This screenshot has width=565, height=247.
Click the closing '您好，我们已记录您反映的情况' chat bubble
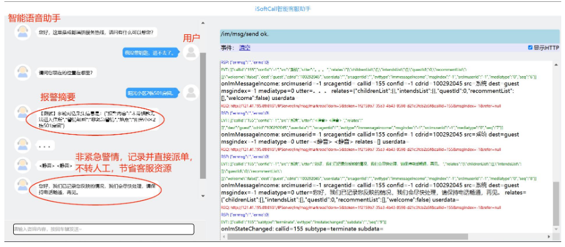click(97, 189)
